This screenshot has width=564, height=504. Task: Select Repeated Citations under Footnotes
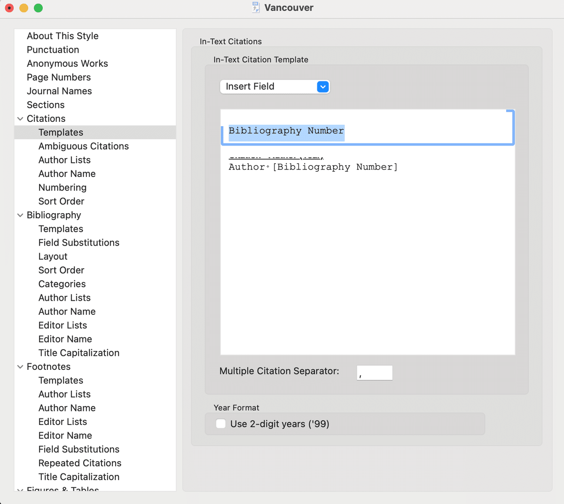79,463
